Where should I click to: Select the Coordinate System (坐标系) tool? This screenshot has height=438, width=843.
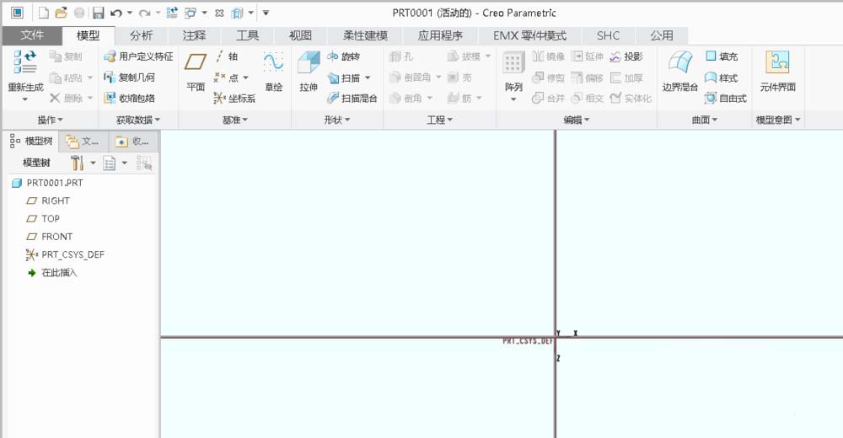234,99
